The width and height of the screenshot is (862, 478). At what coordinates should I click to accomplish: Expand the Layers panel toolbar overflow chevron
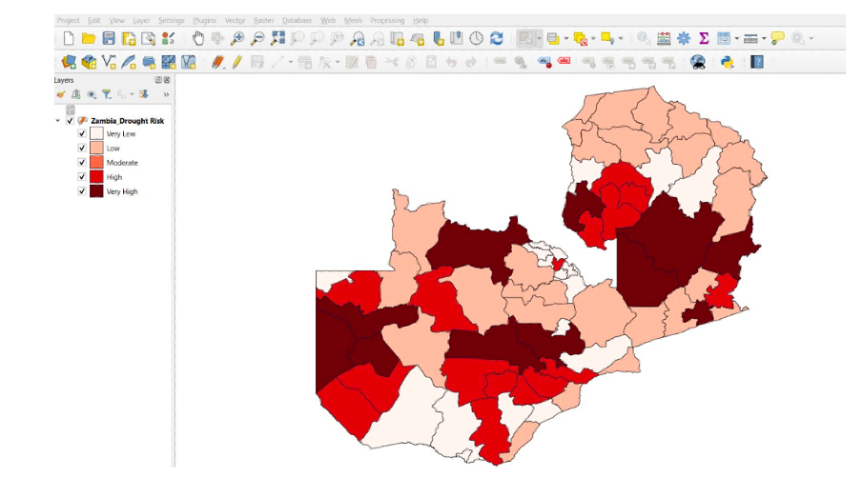click(166, 94)
